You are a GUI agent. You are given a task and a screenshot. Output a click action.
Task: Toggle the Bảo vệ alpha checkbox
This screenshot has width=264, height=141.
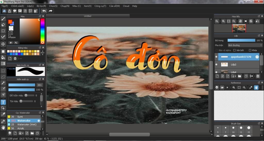(217, 50)
